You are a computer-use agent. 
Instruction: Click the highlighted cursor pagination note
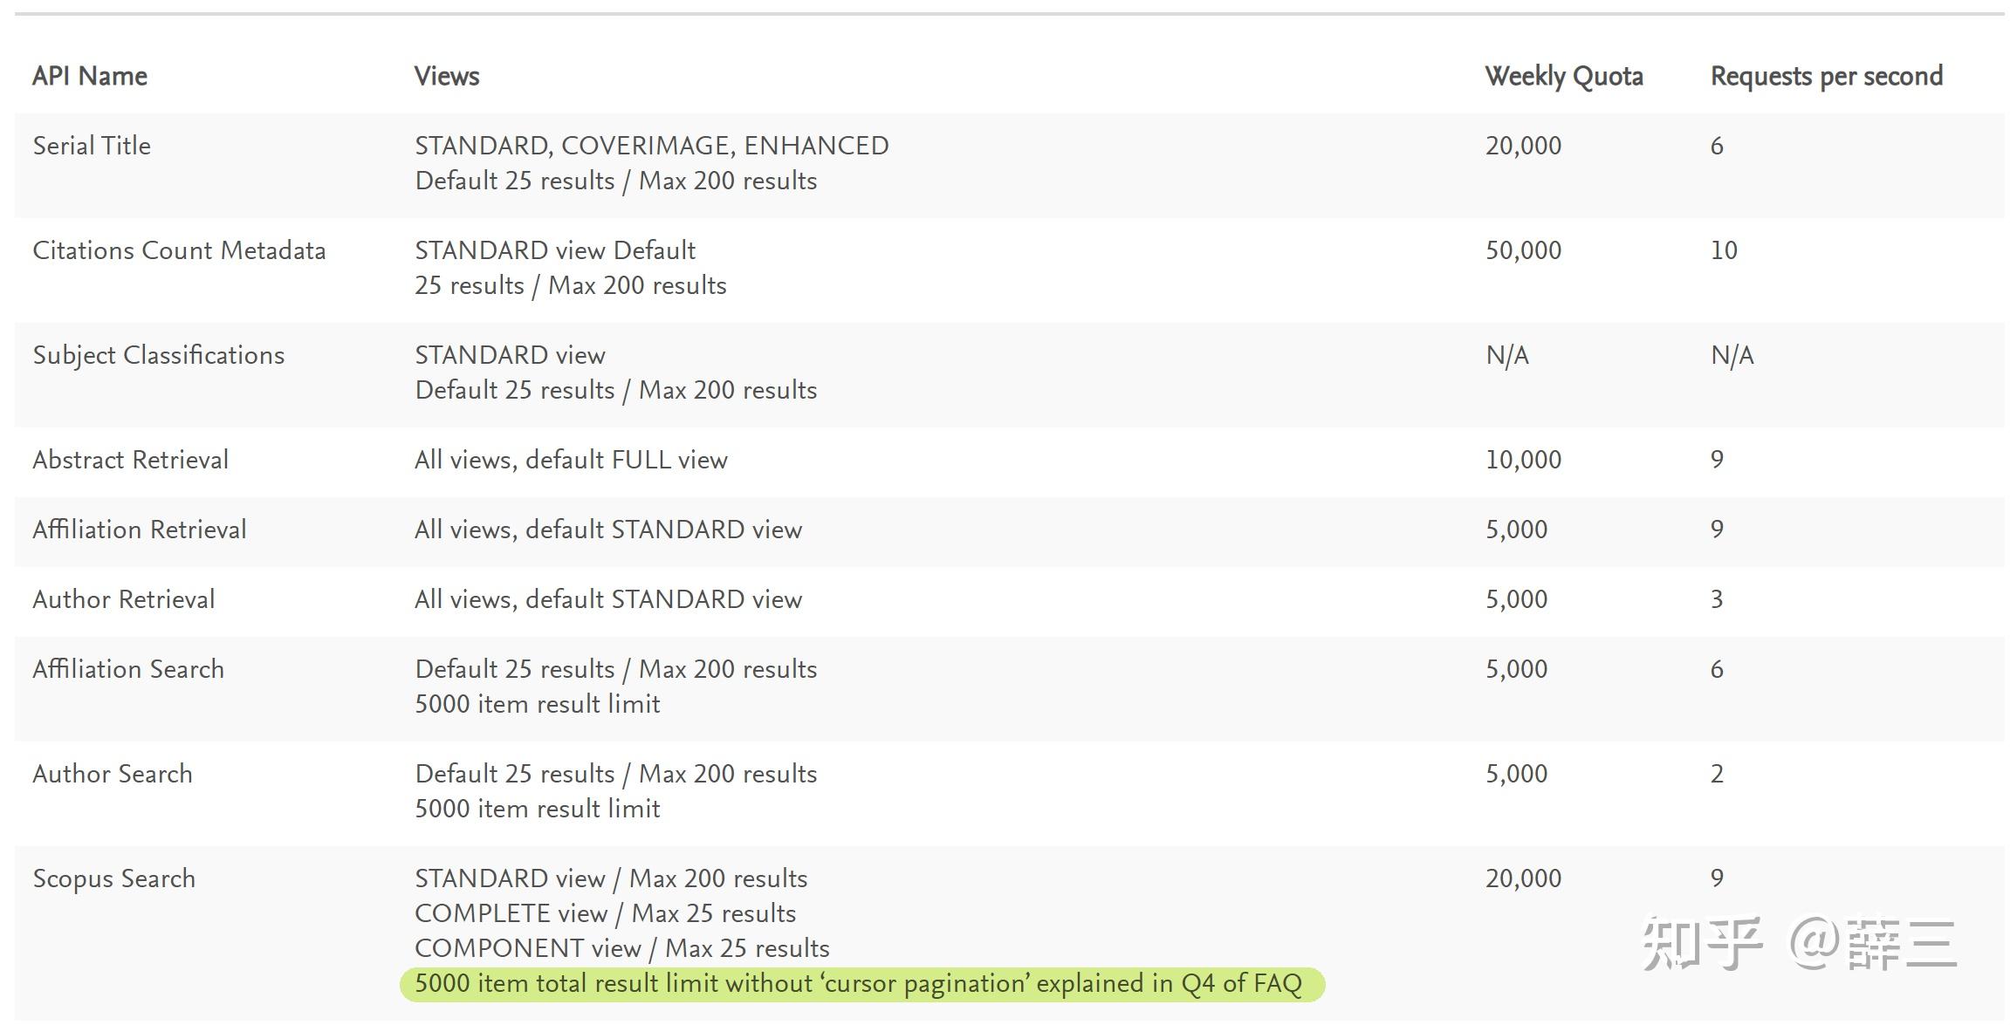(862, 984)
